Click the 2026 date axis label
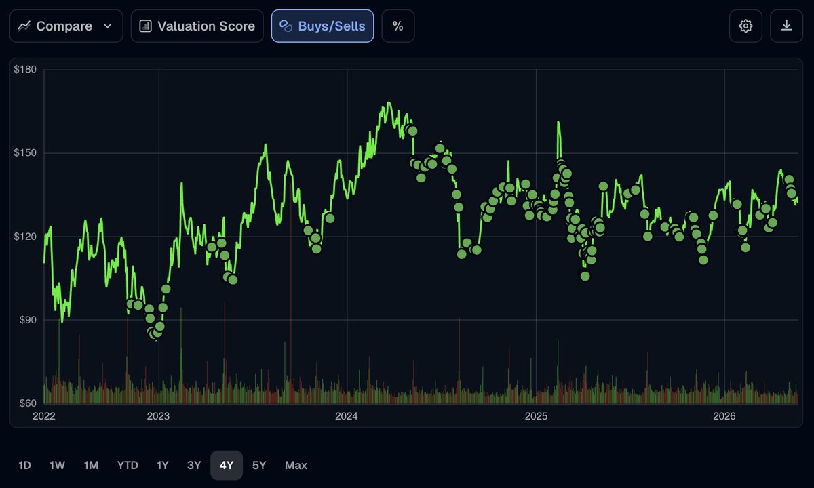814x488 pixels. coord(724,415)
